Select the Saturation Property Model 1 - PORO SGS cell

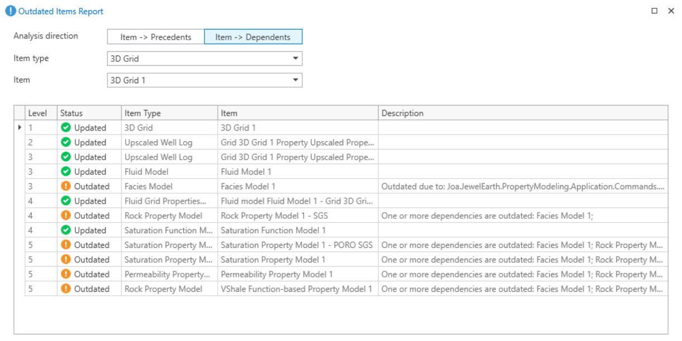click(297, 245)
